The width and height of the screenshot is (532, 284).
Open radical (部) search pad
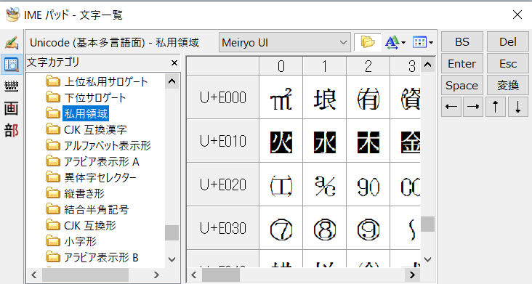click(12, 131)
